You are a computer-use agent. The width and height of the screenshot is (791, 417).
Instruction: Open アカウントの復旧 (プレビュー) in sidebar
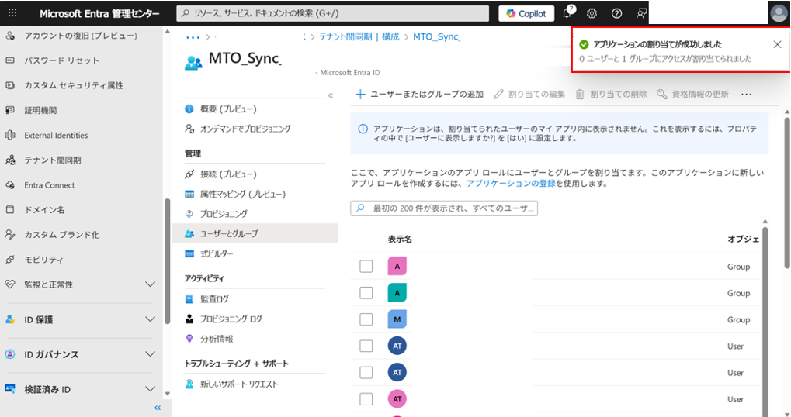pyautogui.click(x=81, y=36)
